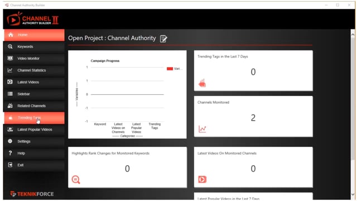Open the Sidebar menu entry
357x201 pixels.
(x=34, y=94)
